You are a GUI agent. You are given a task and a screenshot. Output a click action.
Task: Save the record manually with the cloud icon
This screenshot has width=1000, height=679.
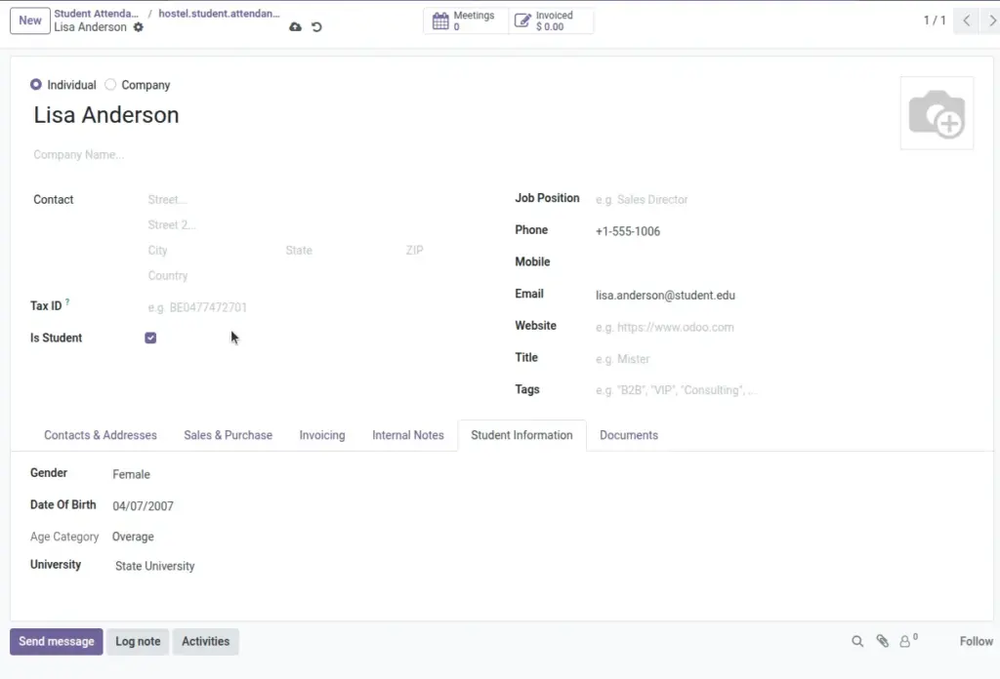click(x=295, y=26)
